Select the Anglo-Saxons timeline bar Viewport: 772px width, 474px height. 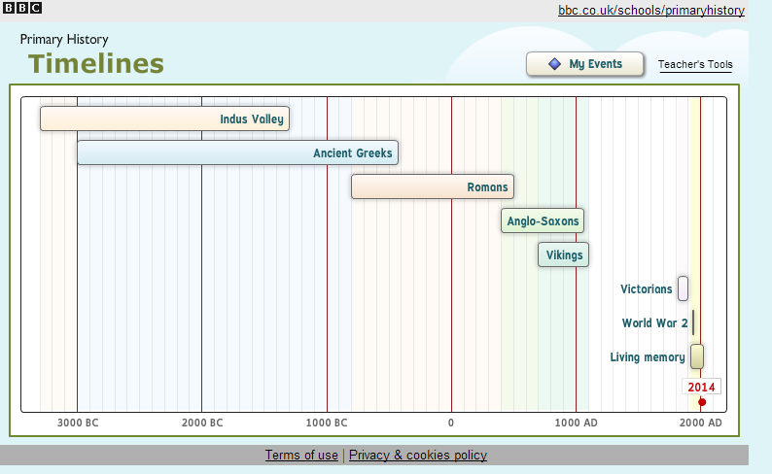[x=543, y=220]
